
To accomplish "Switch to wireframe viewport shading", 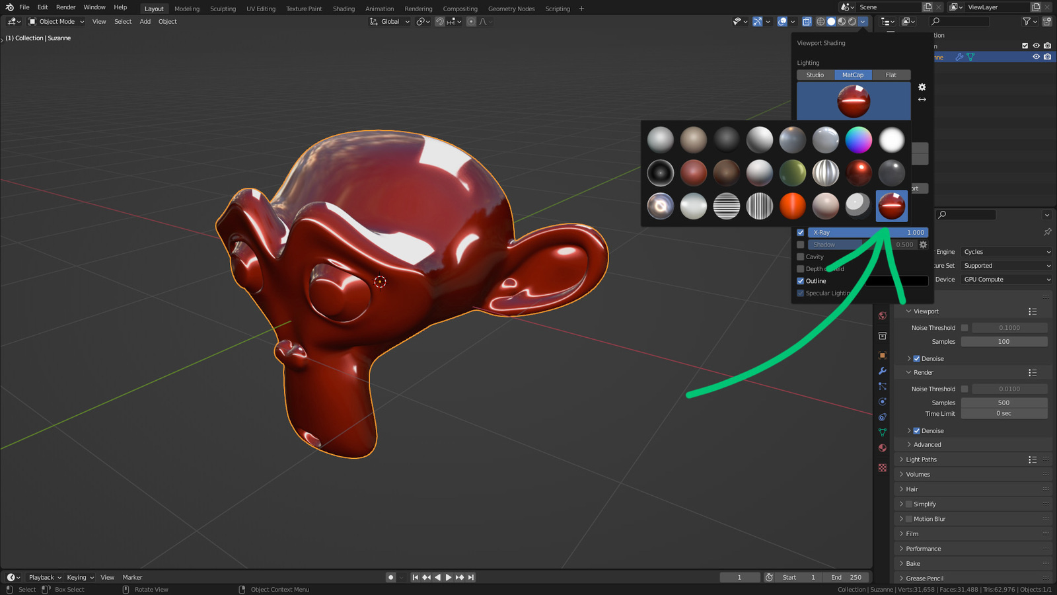I will click(820, 22).
